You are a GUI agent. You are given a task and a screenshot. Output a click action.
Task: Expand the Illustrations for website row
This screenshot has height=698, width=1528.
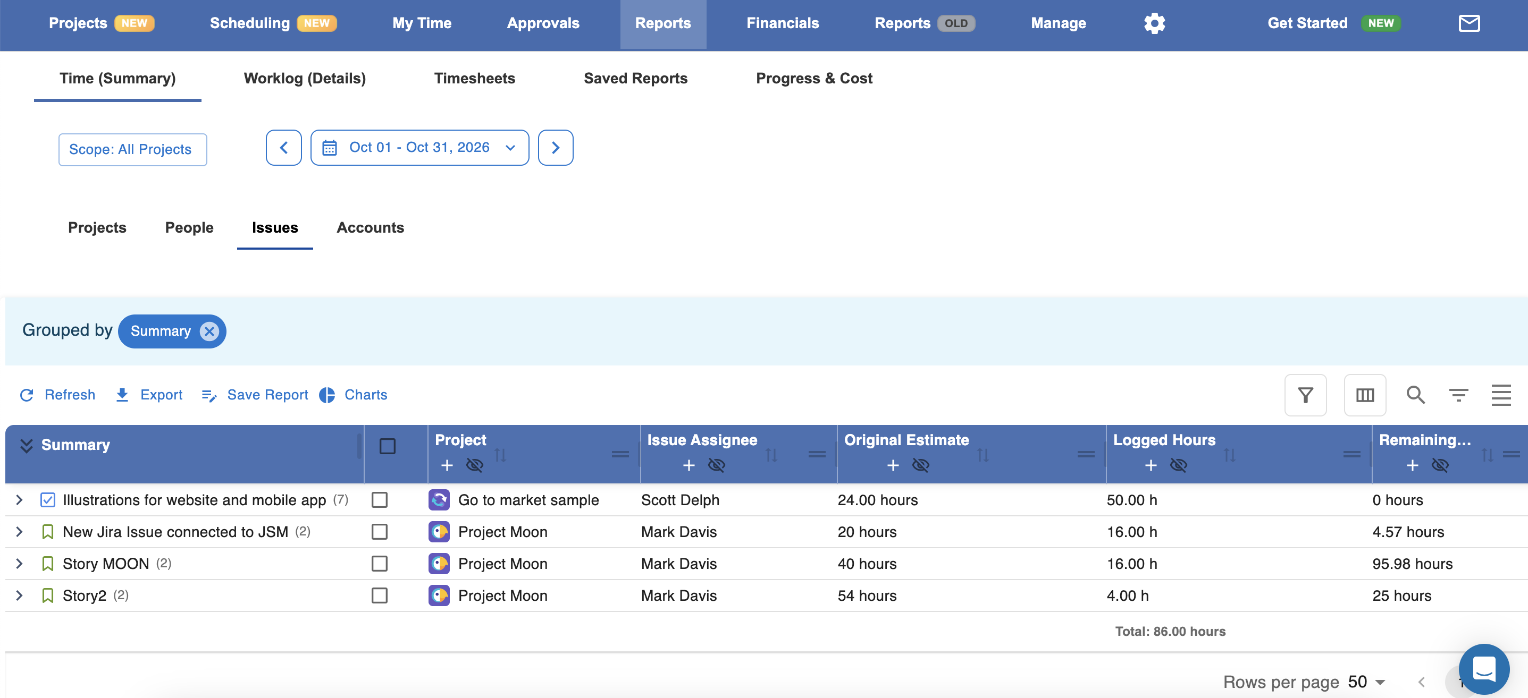19,500
